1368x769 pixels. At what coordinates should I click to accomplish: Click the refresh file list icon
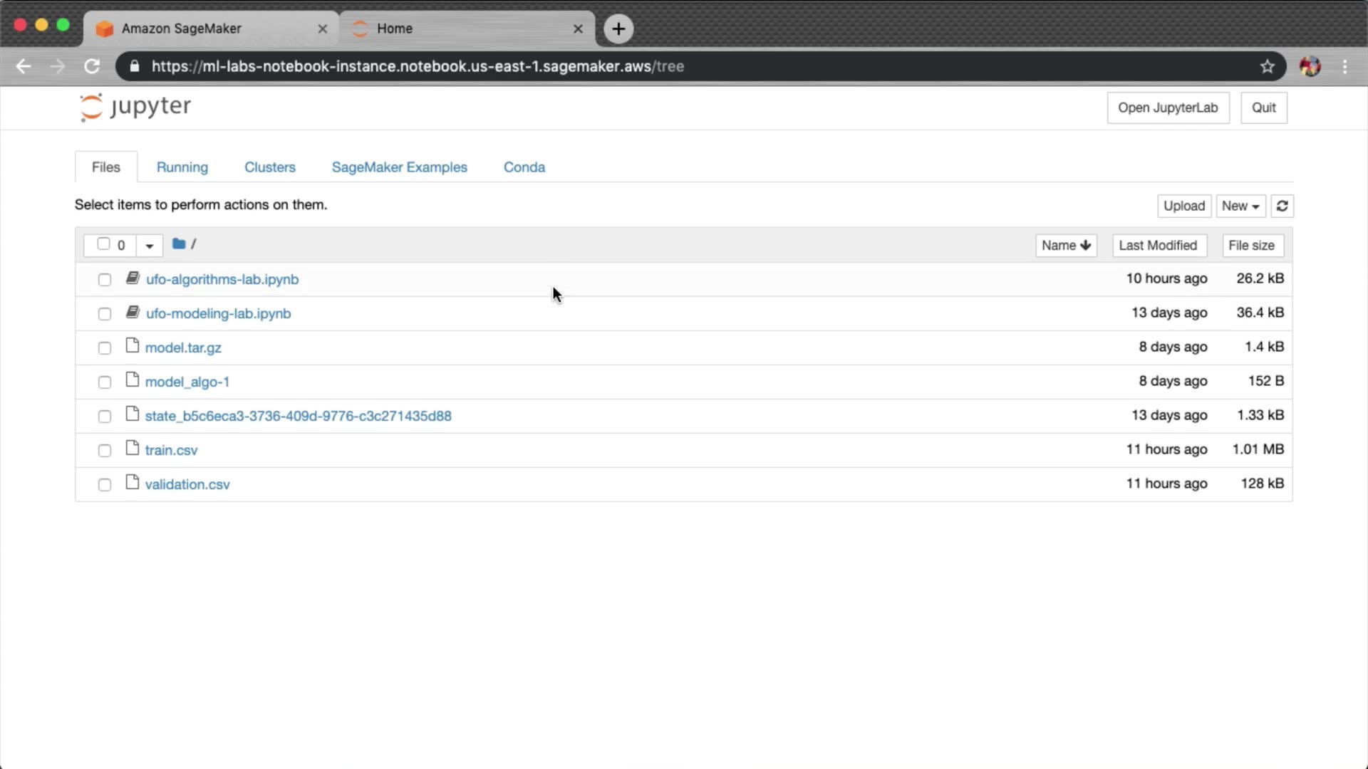pos(1282,206)
